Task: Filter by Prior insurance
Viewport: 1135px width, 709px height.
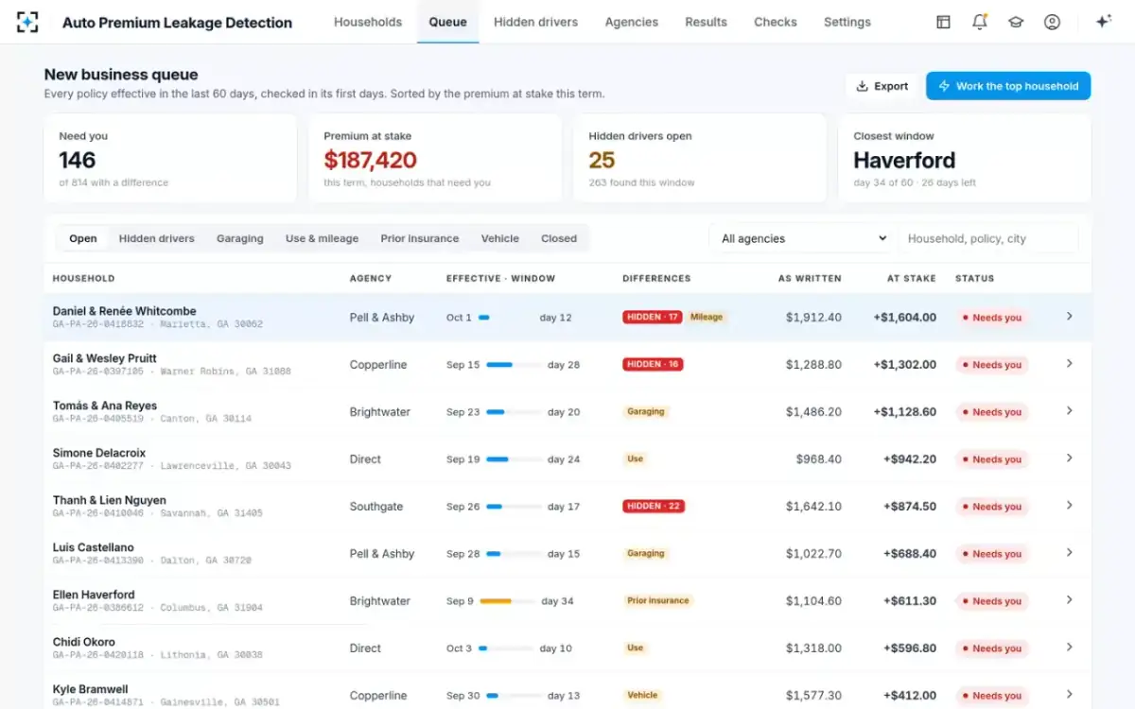Action: [420, 238]
